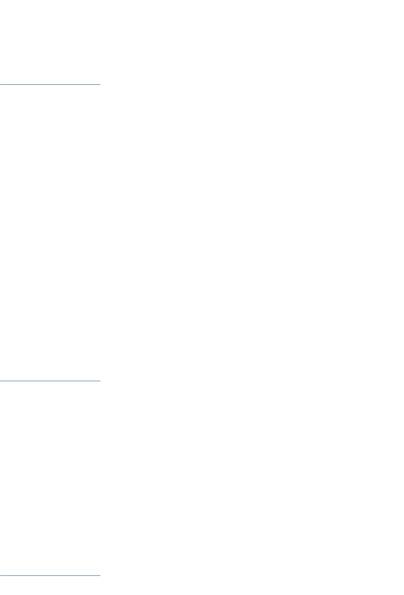Select the right end of top blue line
404x595 pixels.
coord(100,85)
